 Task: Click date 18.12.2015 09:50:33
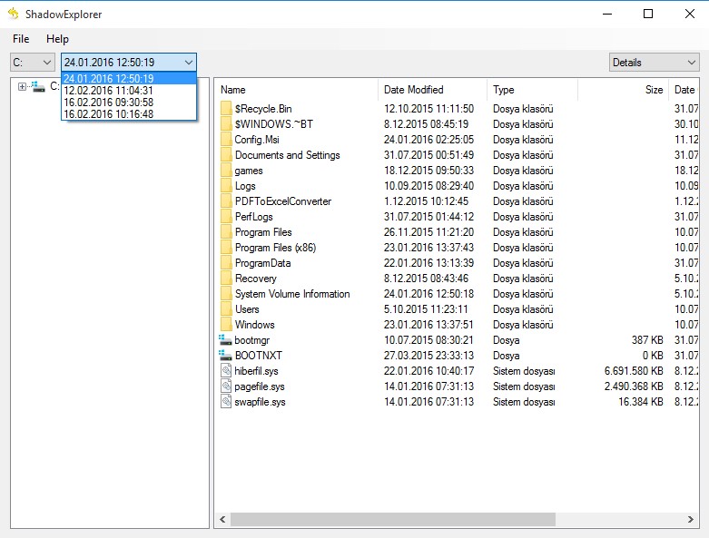coord(428,171)
